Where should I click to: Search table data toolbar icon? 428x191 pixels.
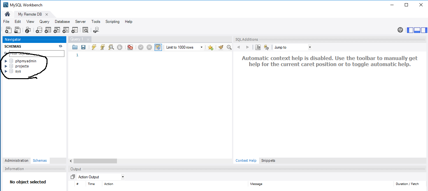point(85,30)
